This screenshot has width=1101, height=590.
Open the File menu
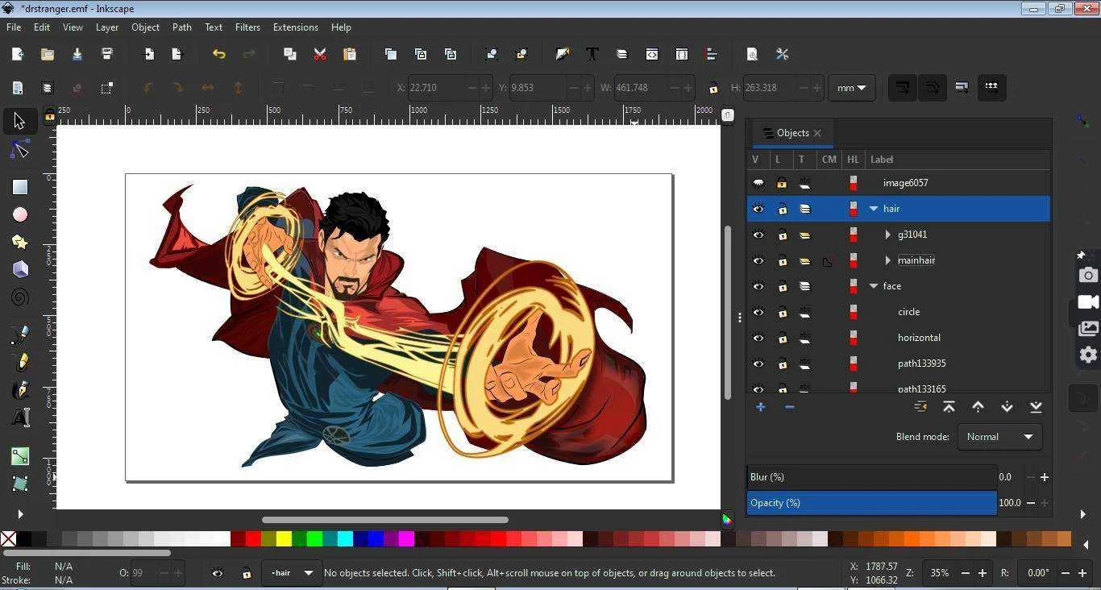tap(14, 27)
